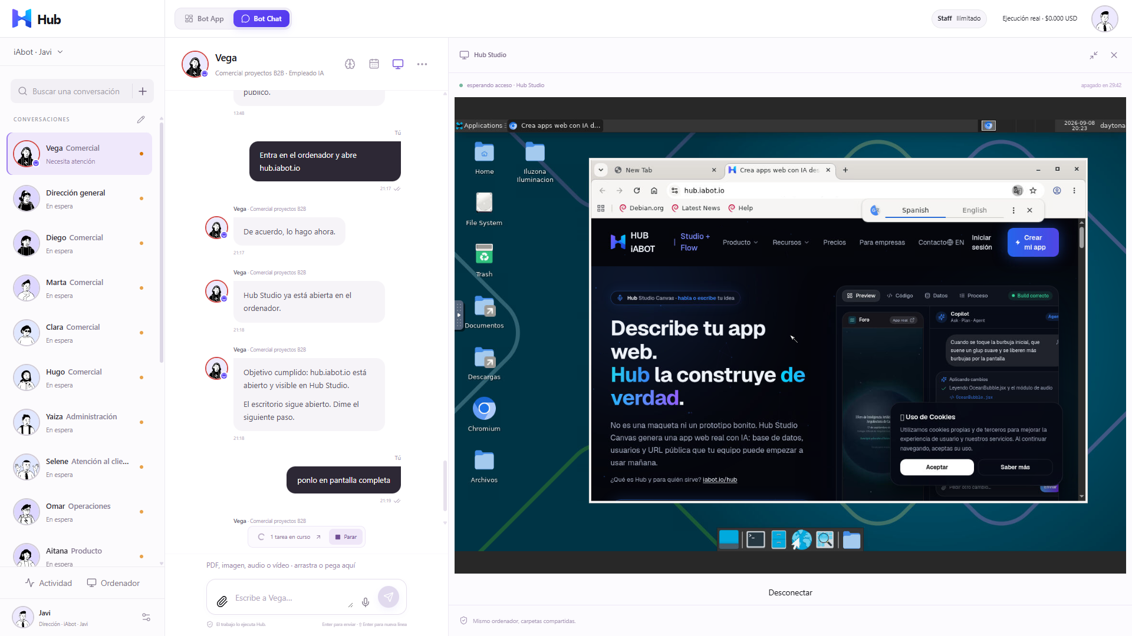
Task: Collapse the Hub Studio panel with shrink icon
Action: point(1094,55)
